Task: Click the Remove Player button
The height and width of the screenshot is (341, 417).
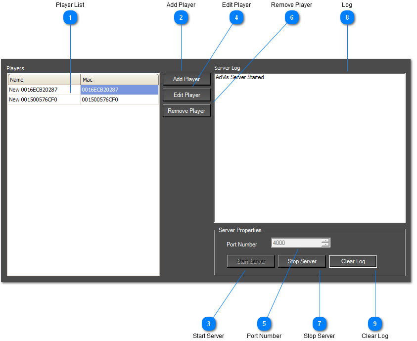Action: 186,111
